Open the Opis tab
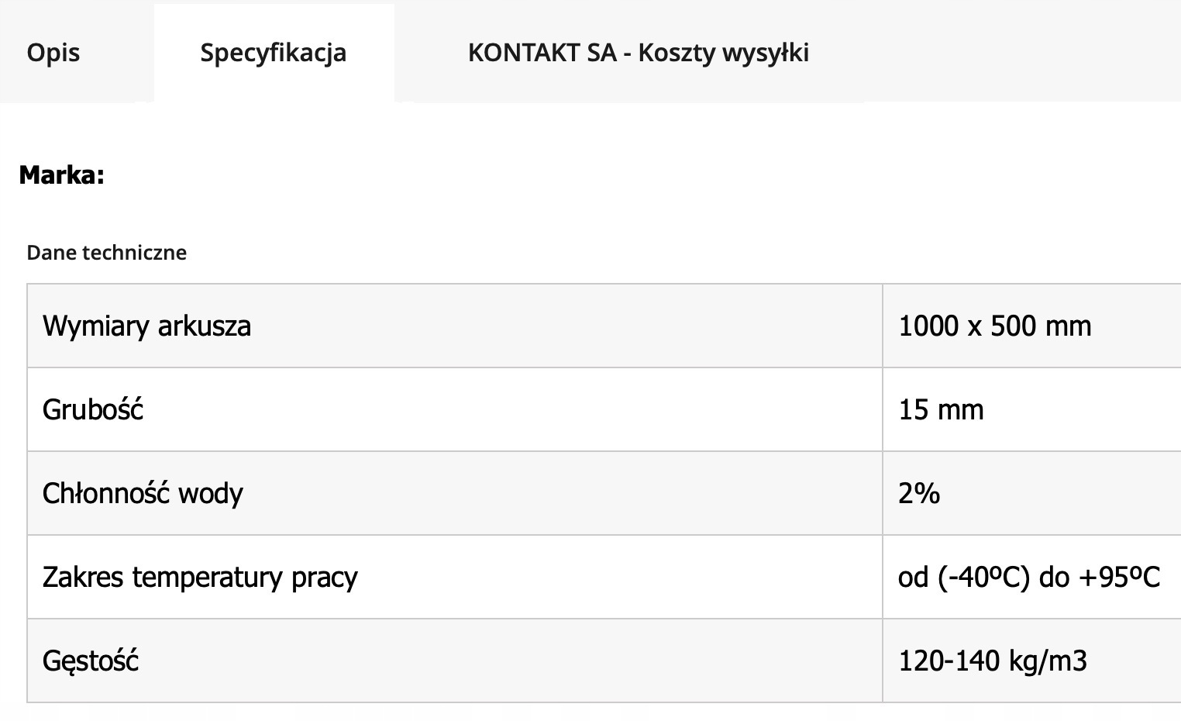 point(53,53)
